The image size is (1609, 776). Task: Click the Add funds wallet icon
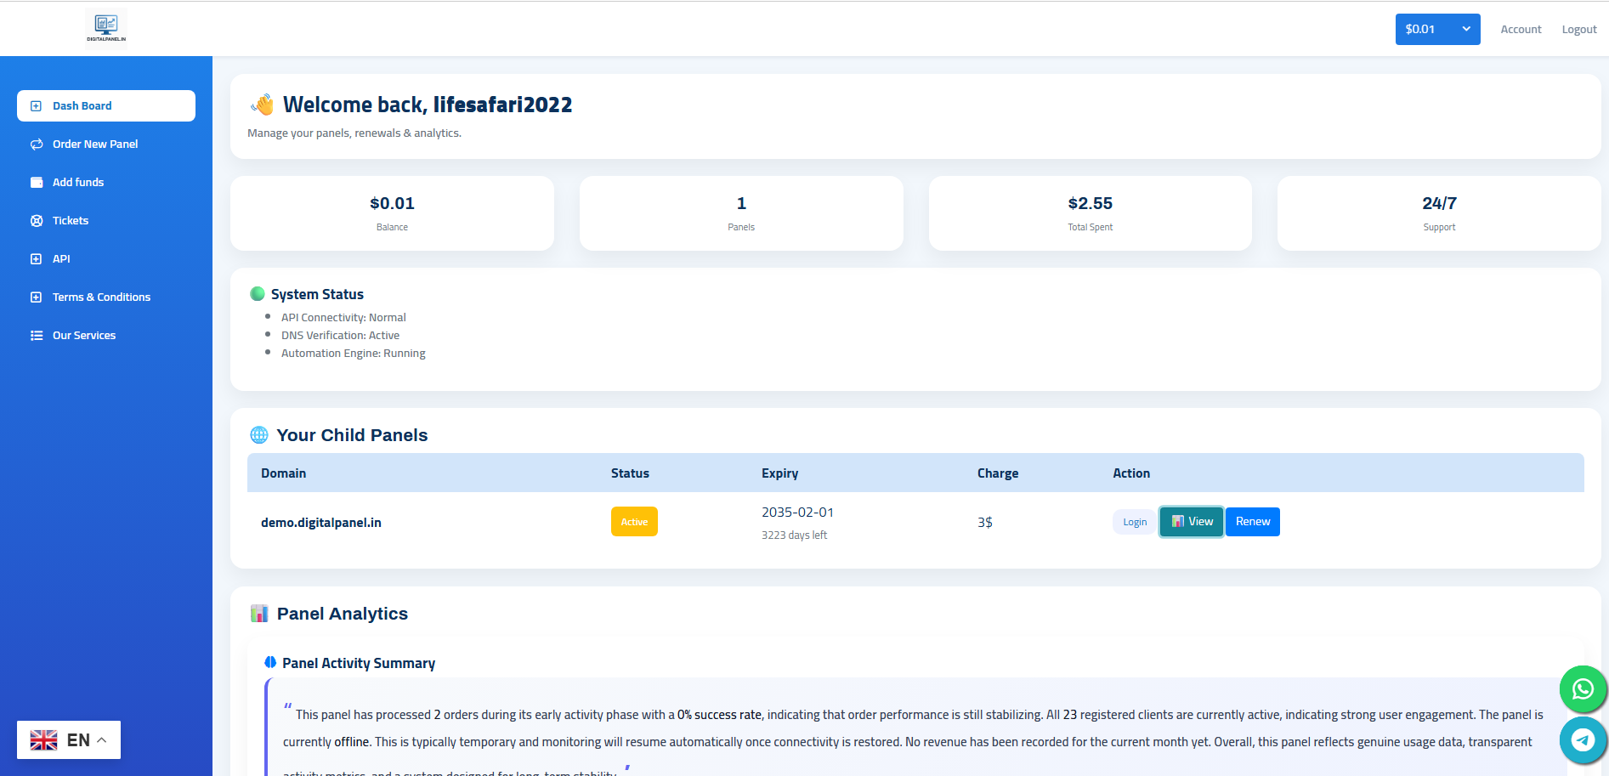(37, 183)
